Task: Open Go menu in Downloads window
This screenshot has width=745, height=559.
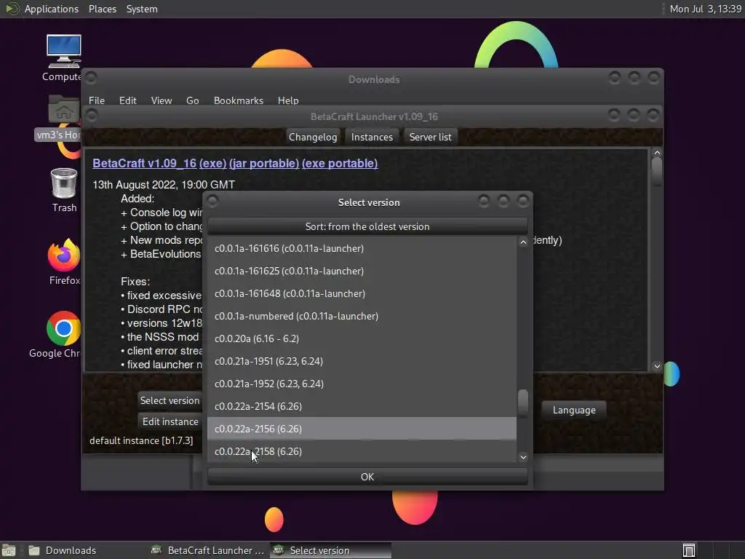Action: click(192, 100)
